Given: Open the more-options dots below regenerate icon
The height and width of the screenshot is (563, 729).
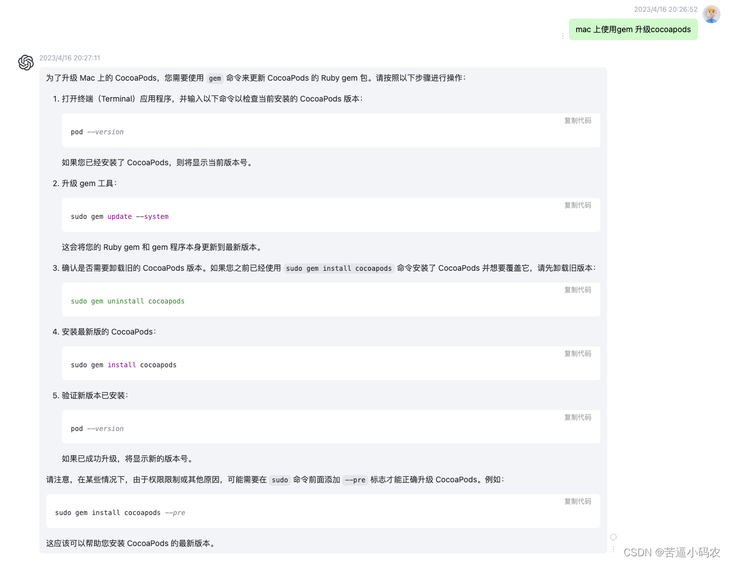Looking at the screenshot, I should pyautogui.click(x=613, y=549).
